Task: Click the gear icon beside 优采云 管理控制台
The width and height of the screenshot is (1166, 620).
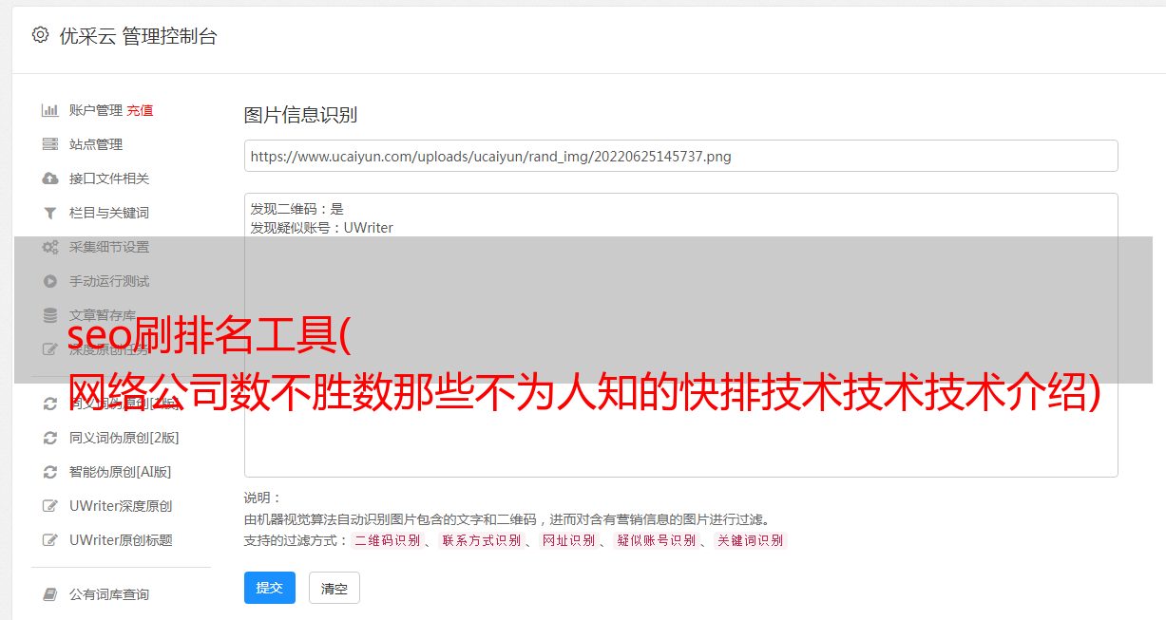Action: pyautogui.click(x=40, y=35)
